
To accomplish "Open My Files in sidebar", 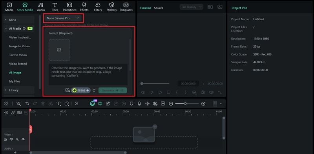I will (15, 81).
